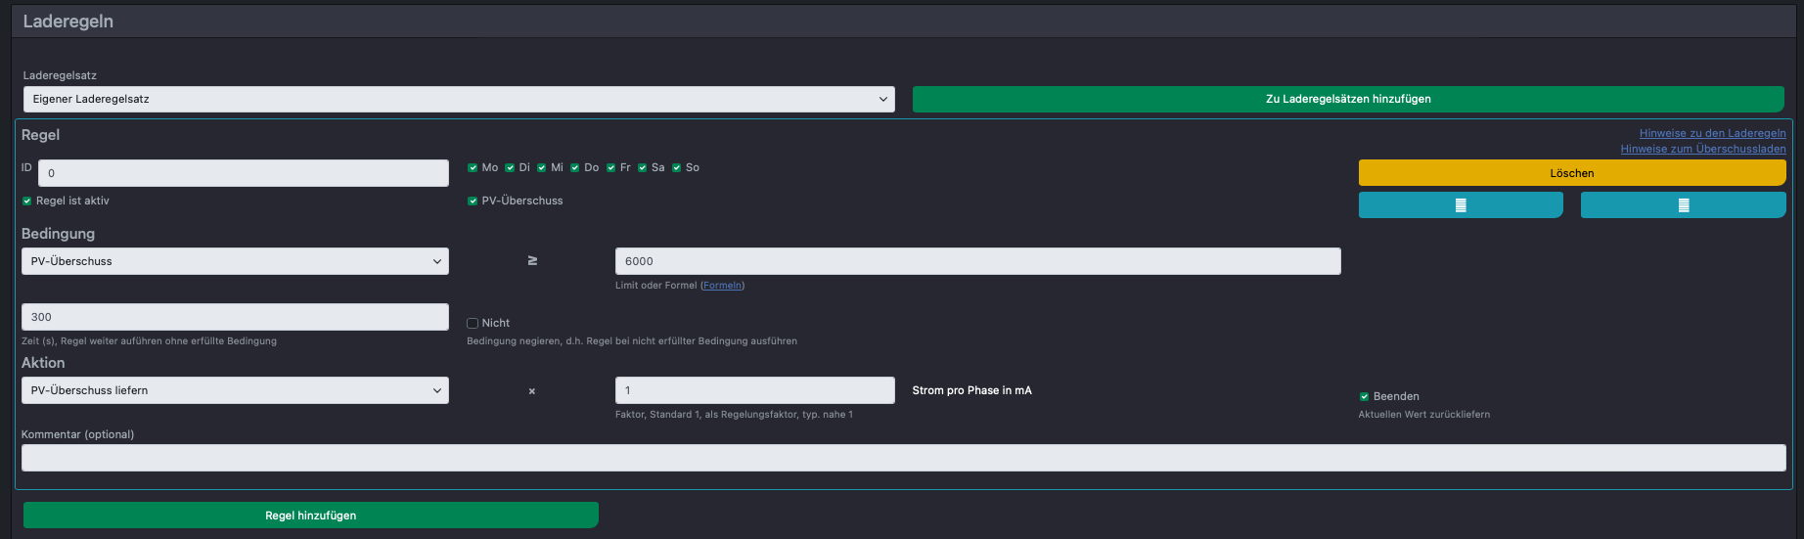Disable the 'Regel ist aktiv' checkbox
This screenshot has height=539, width=1804.
pyautogui.click(x=27, y=202)
